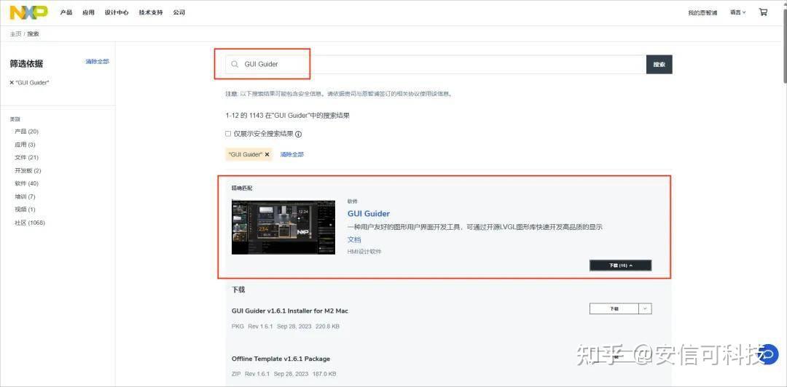Expand the arrow next to M2 Mac 下载
This screenshot has width=787, height=387.
[x=645, y=308]
